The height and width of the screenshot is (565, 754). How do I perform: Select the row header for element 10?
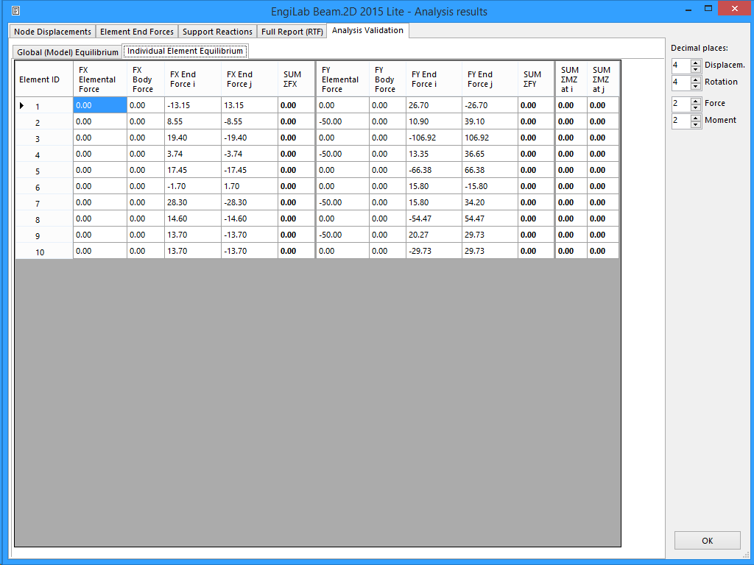[x=43, y=252]
